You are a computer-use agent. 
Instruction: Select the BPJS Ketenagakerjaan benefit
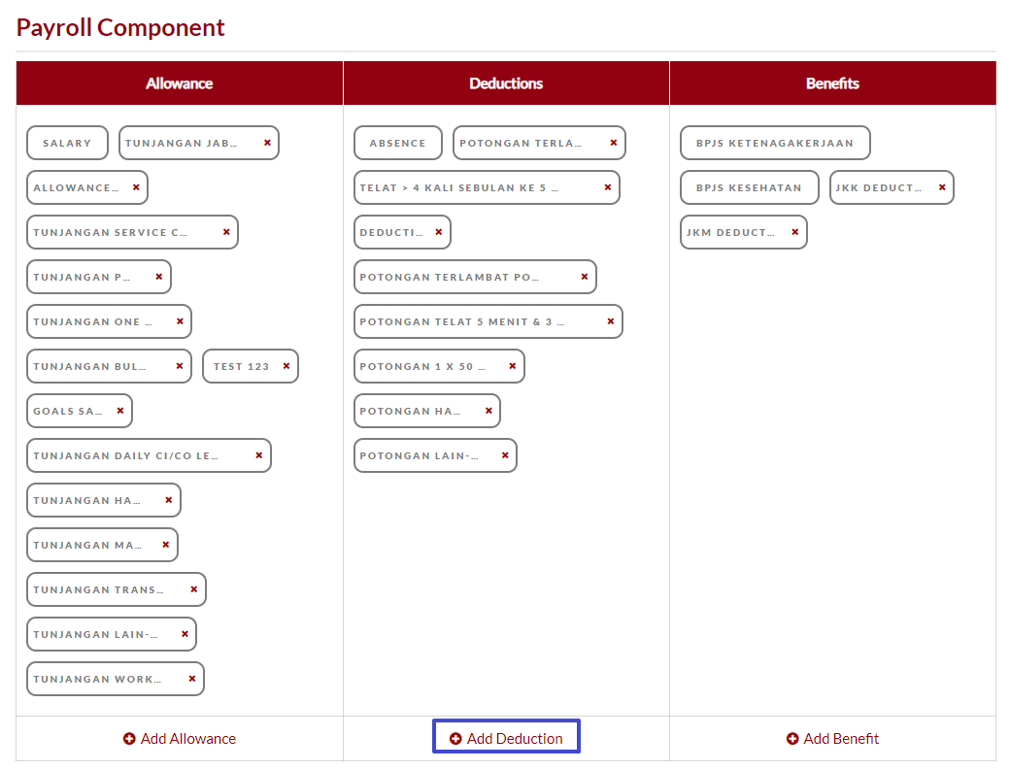(x=775, y=143)
